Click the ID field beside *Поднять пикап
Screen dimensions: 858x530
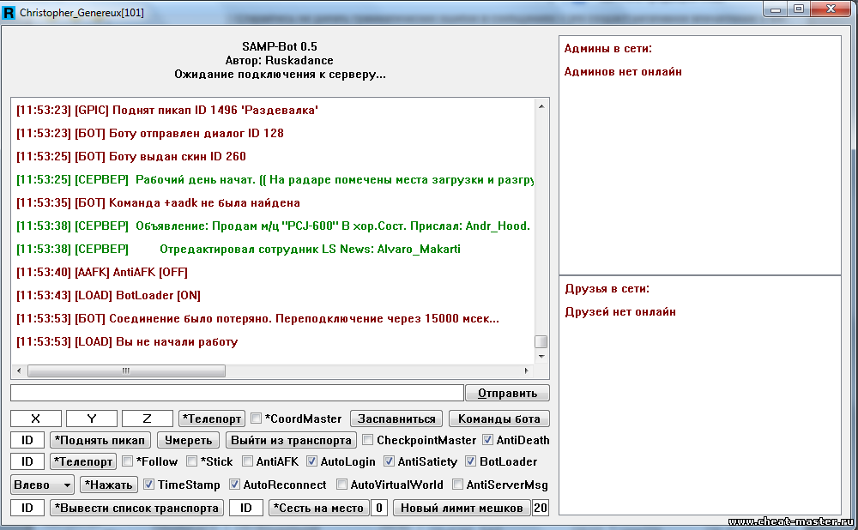tap(27, 440)
